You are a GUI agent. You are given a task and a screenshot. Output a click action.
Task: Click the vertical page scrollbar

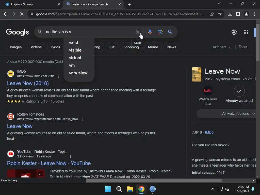(x=257, y=43)
